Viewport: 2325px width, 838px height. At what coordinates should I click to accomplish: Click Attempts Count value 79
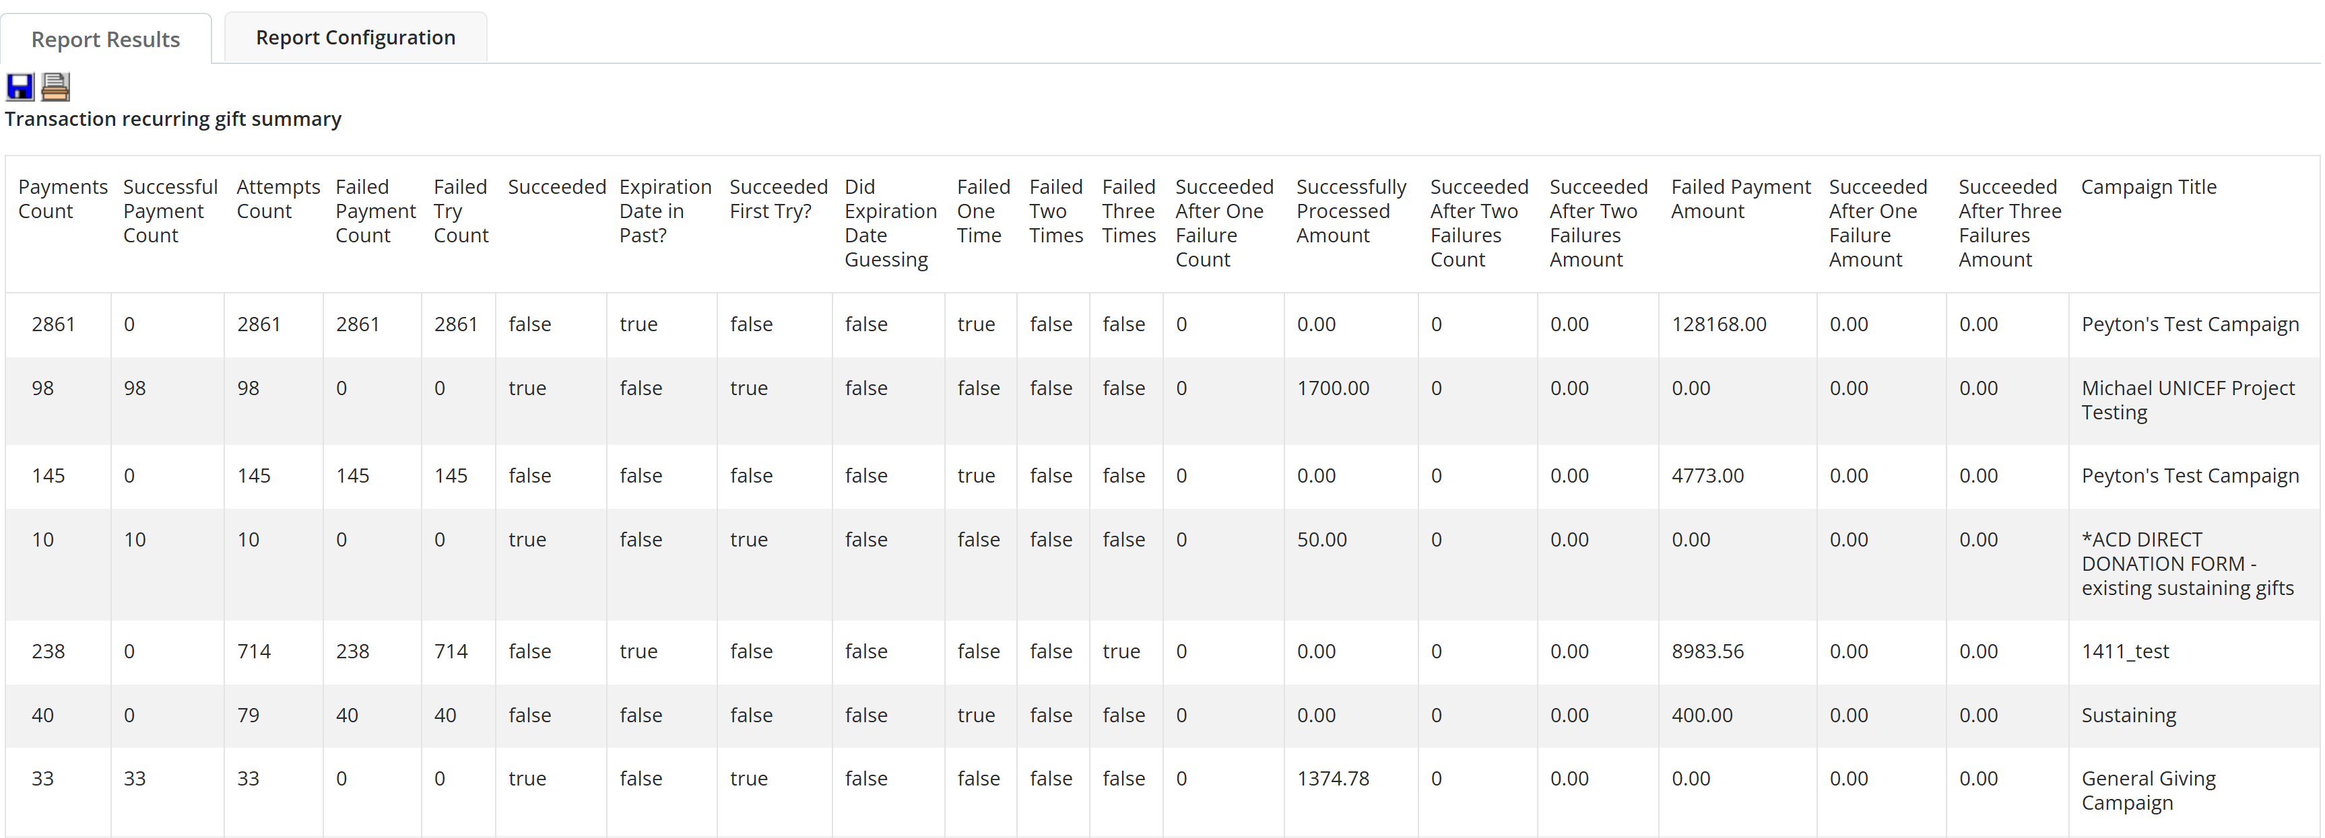click(249, 715)
